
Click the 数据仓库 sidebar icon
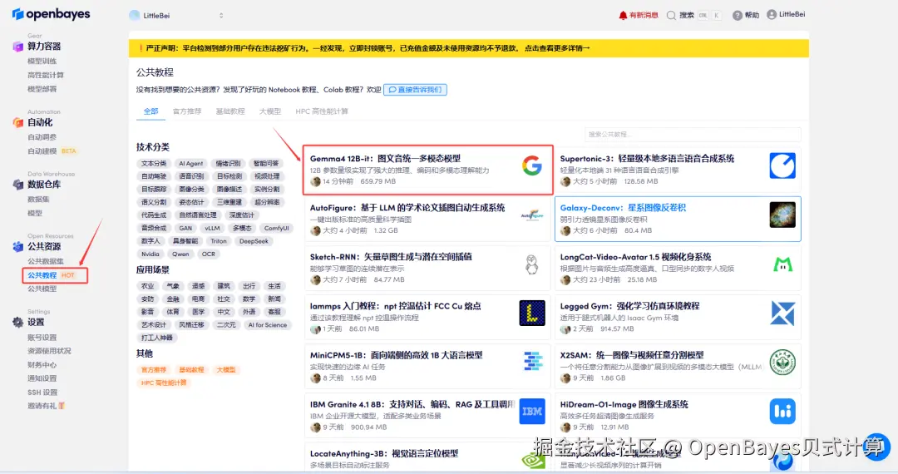(17, 185)
